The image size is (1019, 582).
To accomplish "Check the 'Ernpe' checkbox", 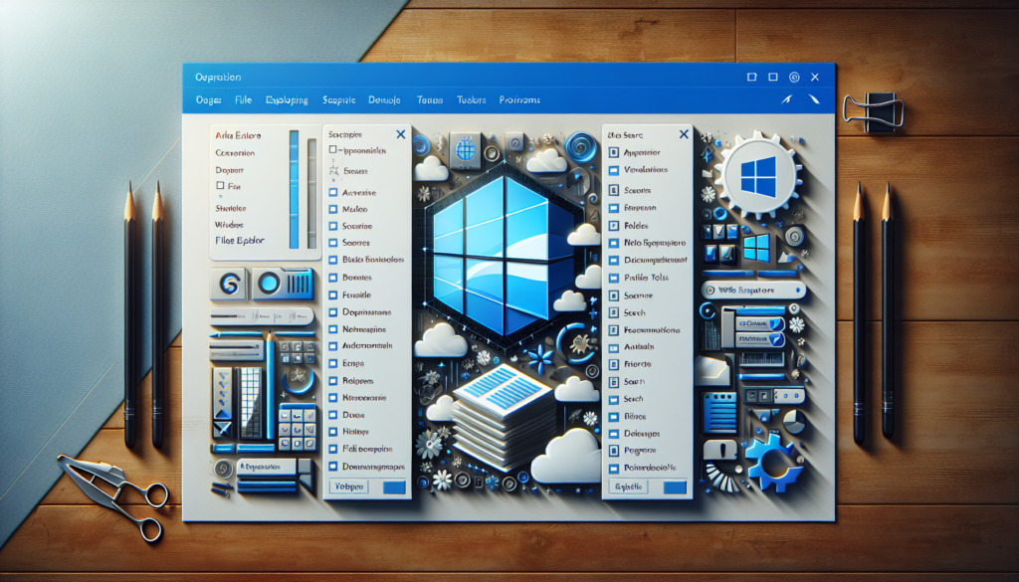I will point(333,364).
